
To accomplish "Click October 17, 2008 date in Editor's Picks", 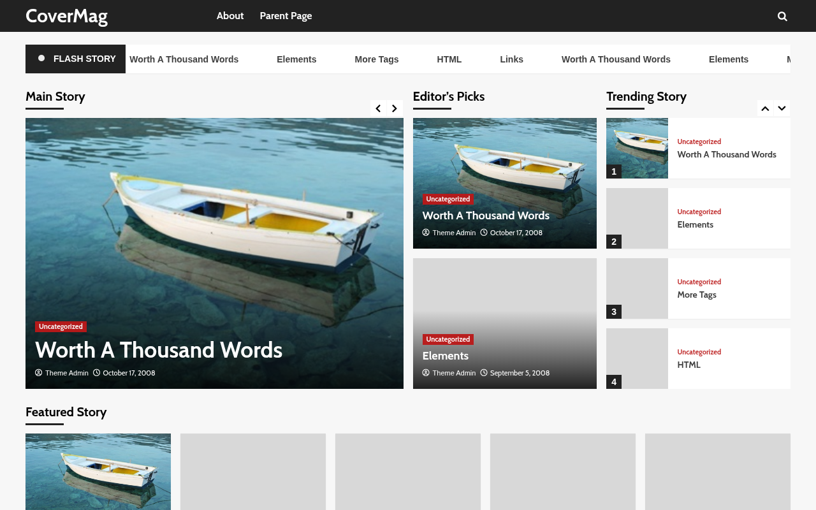I will click(x=516, y=233).
